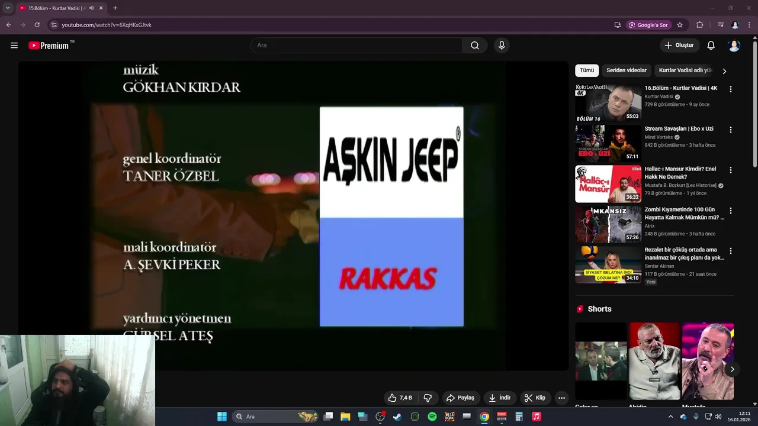Switch to the 15.Bölüm Kurtlar Vadisi tab
The height and width of the screenshot is (426, 758).
pyautogui.click(x=57, y=8)
